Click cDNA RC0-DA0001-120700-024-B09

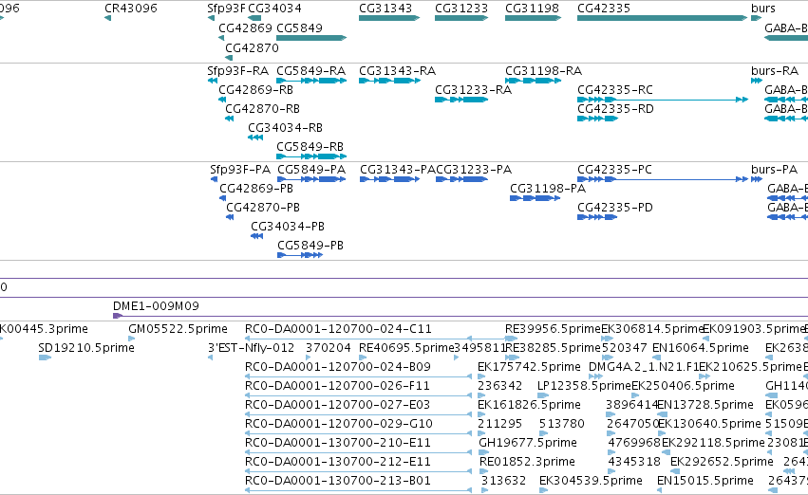click(337, 367)
